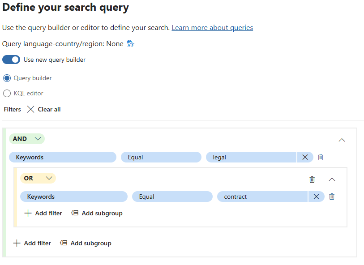Delete the entire OR subgroup via trash icon
The image size is (364, 265).
(x=312, y=179)
